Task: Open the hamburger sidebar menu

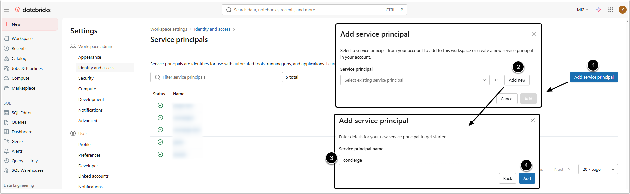Action: tap(6, 10)
